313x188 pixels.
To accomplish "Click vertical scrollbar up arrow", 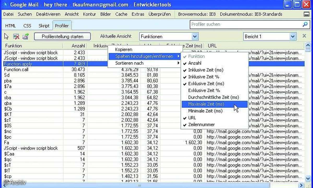I will [308, 45].
